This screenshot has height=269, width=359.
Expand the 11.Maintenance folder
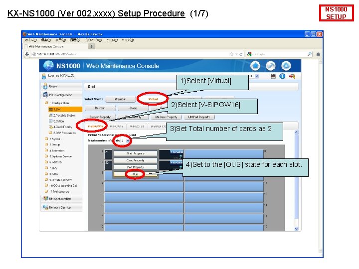(x=57, y=191)
